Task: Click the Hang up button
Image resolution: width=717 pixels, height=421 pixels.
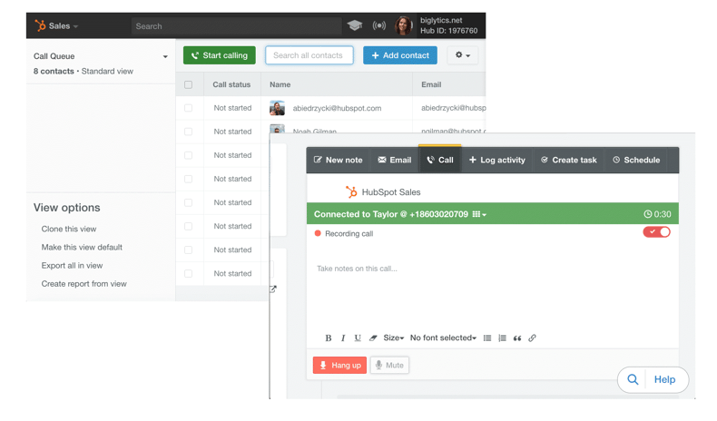Action: [339, 366]
